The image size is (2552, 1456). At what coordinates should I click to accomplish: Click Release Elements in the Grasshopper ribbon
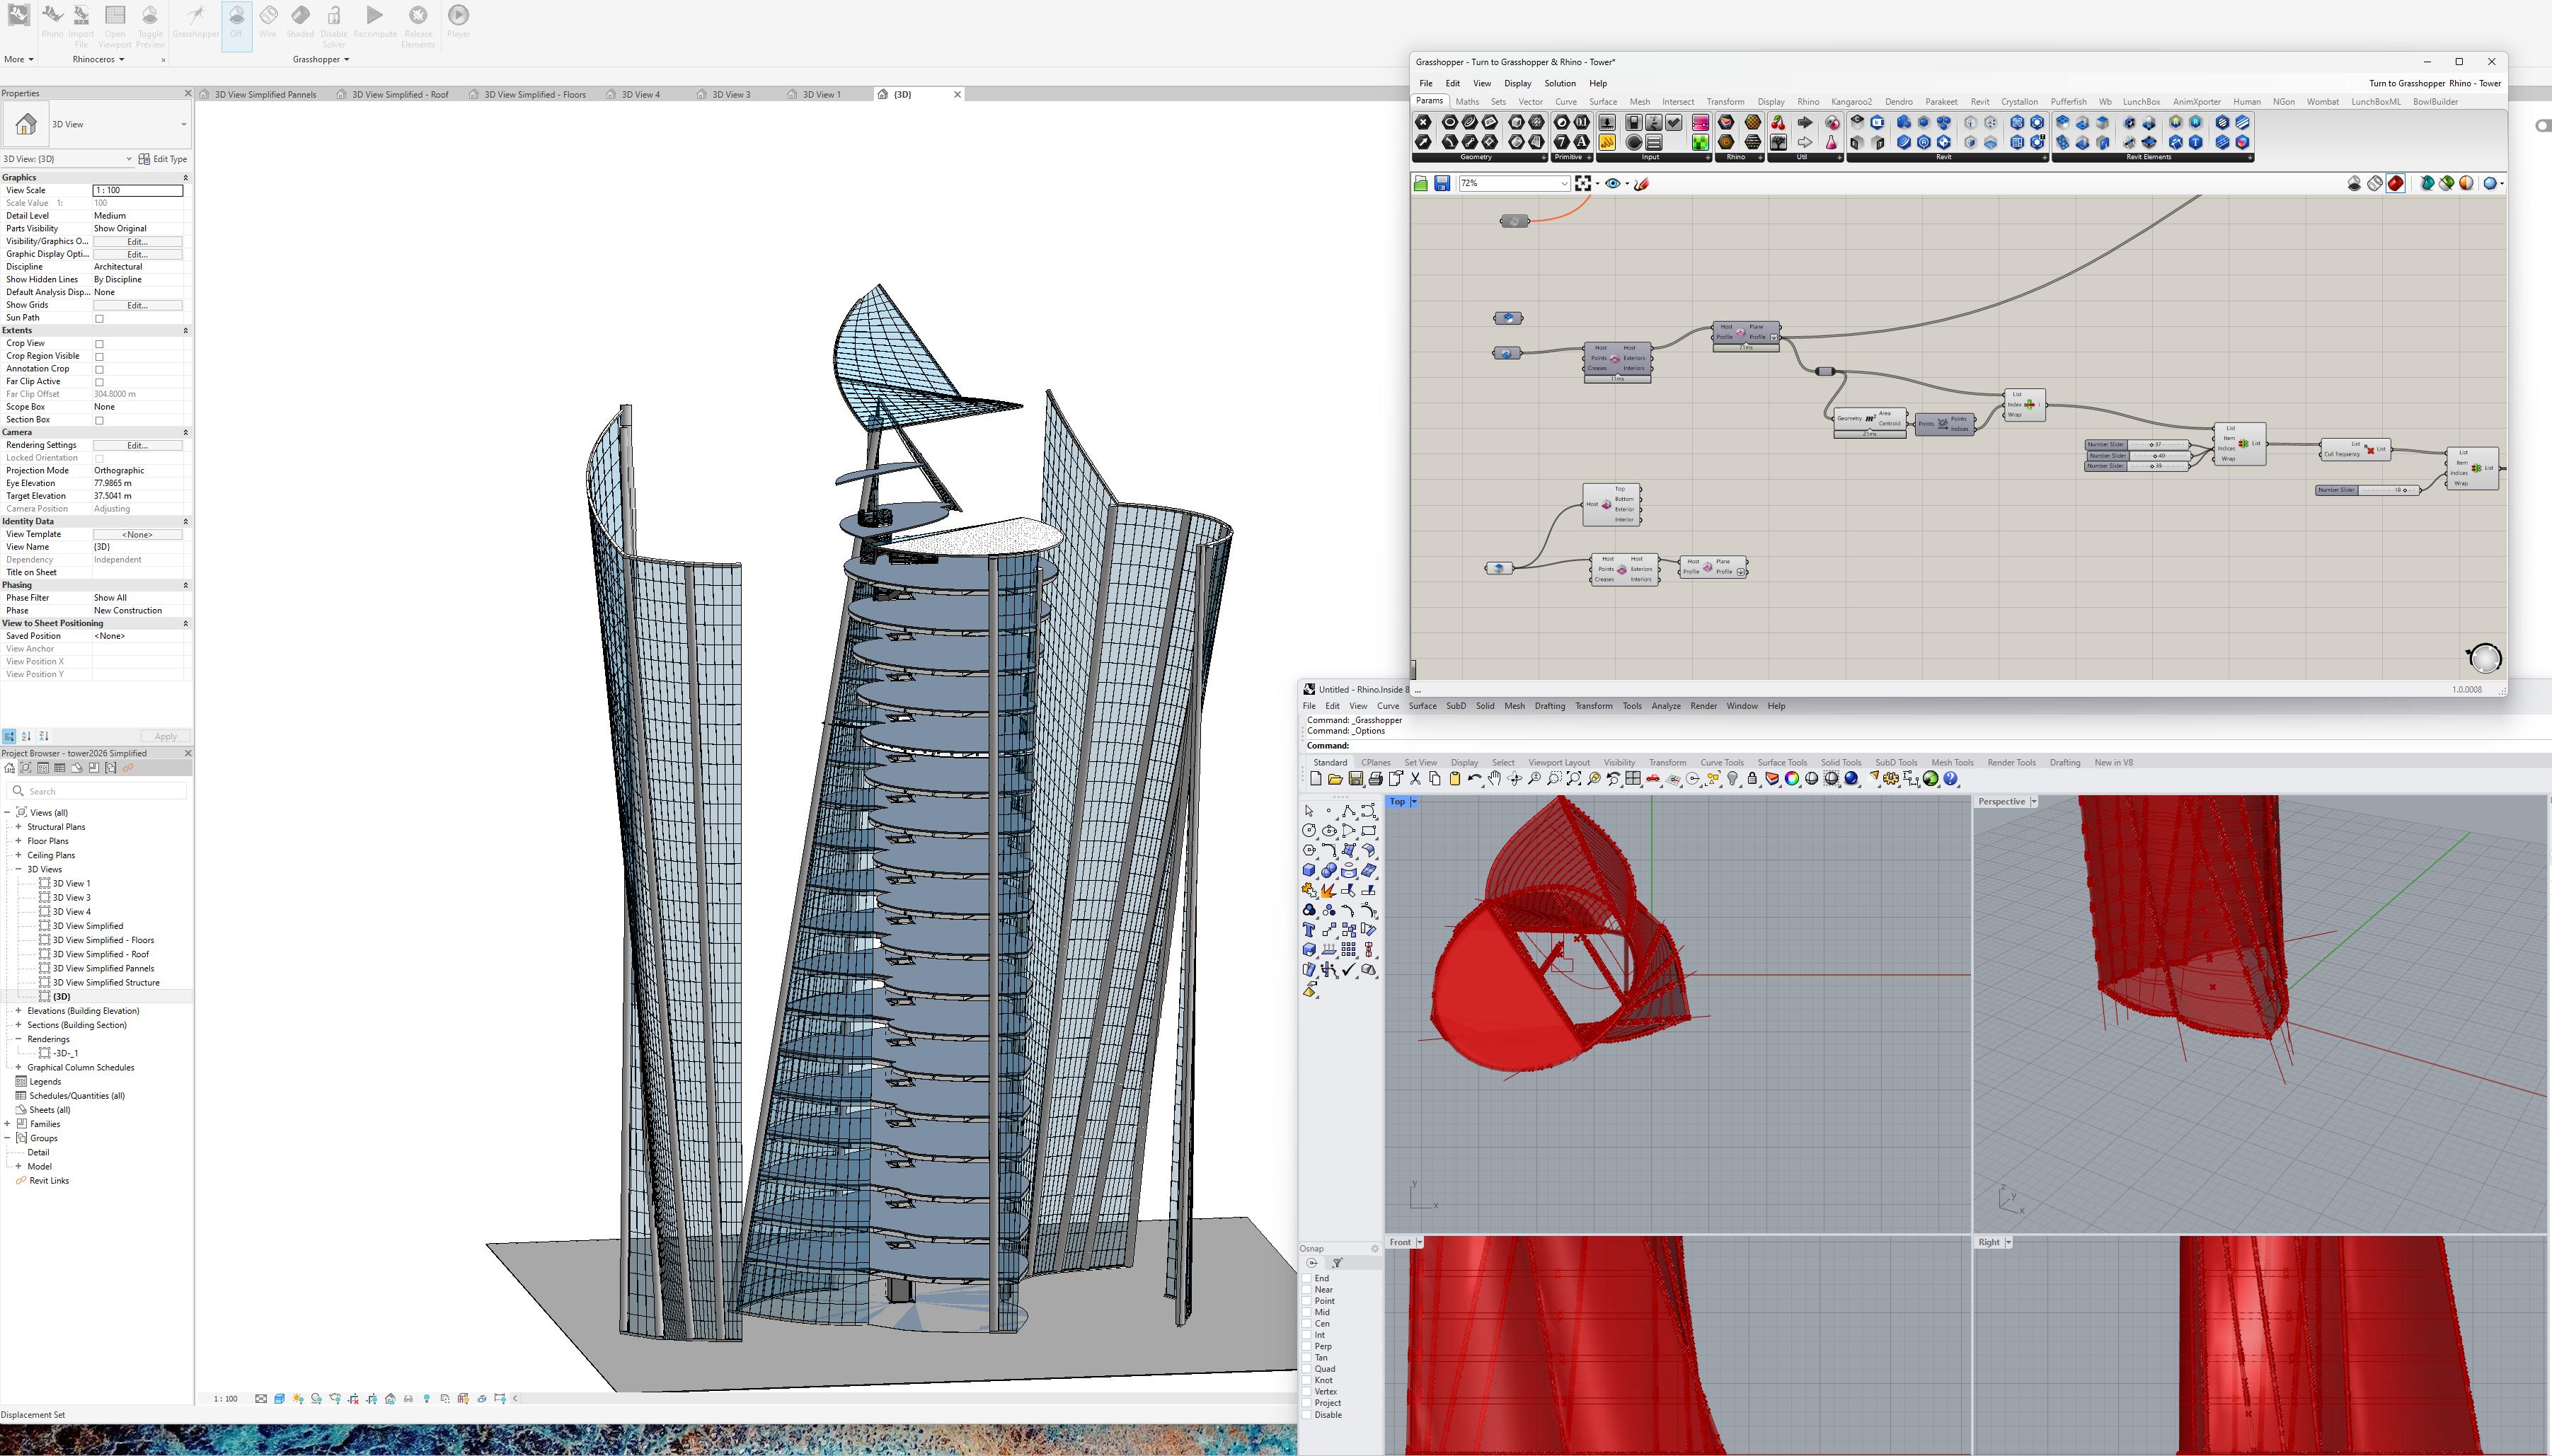418,16
